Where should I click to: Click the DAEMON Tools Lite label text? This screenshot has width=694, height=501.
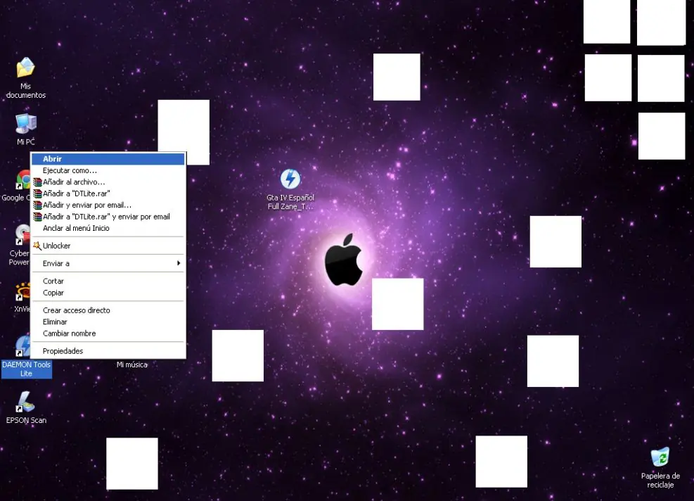tap(27, 369)
